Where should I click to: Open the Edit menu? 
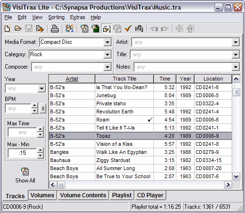point(22,17)
